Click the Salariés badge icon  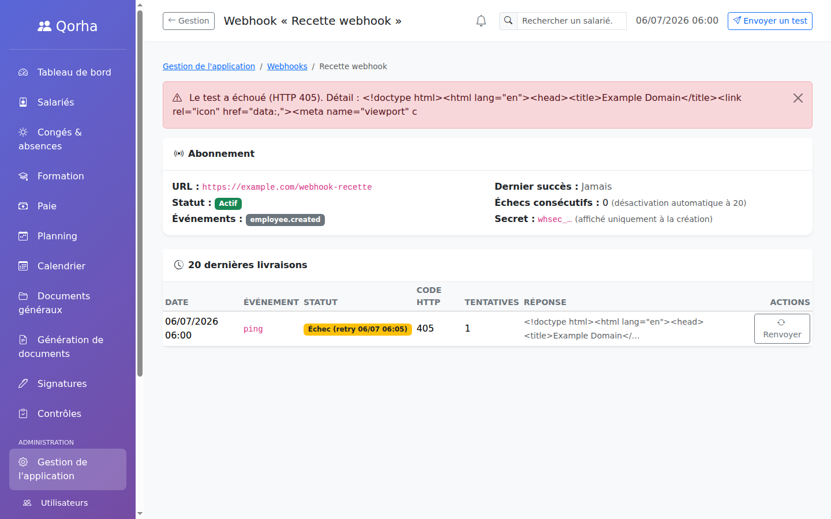pyautogui.click(x=23, y=102)
